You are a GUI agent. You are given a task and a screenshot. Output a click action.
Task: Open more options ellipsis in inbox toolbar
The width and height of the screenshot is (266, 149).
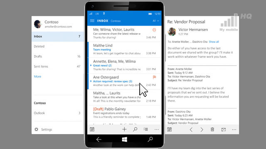pyautogui.click(x=157, y=130)
